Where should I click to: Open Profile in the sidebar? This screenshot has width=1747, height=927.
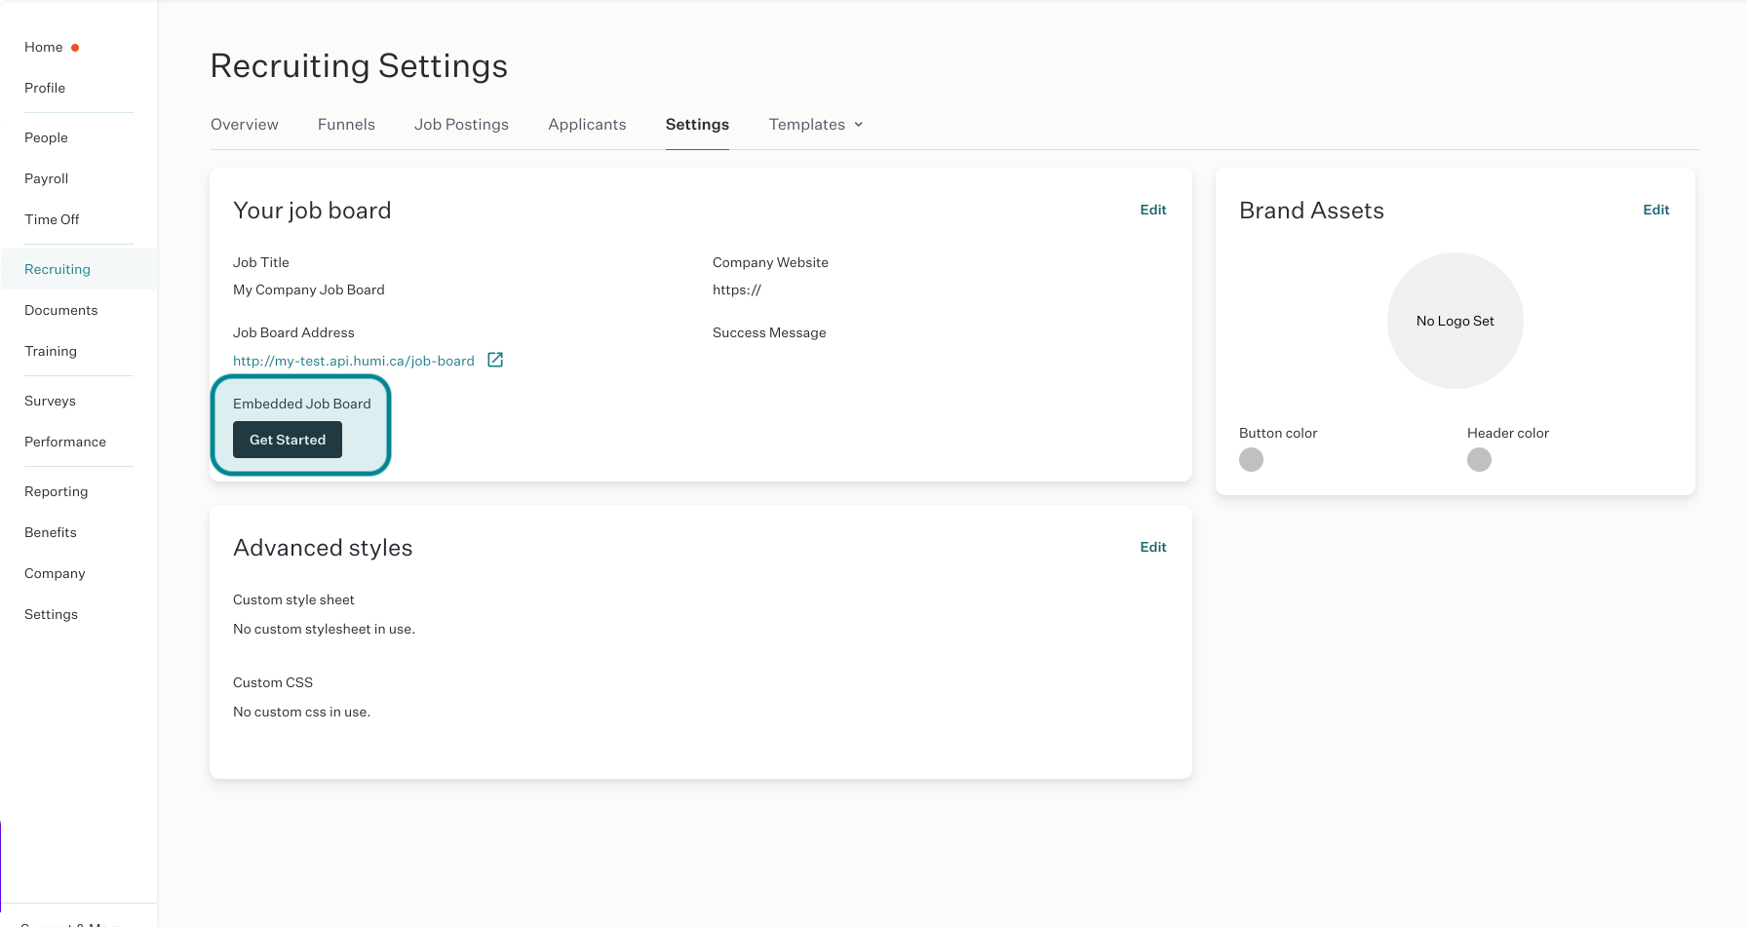[45, 88]
